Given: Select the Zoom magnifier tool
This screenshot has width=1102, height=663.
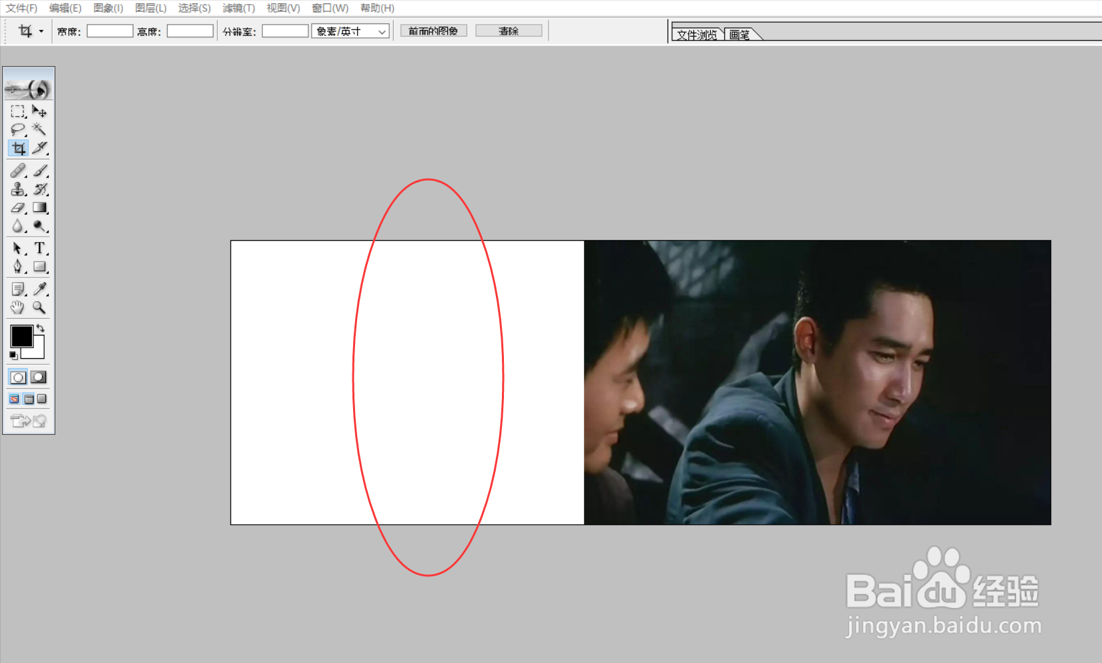Looking at the screenshot, I should 39,307.
